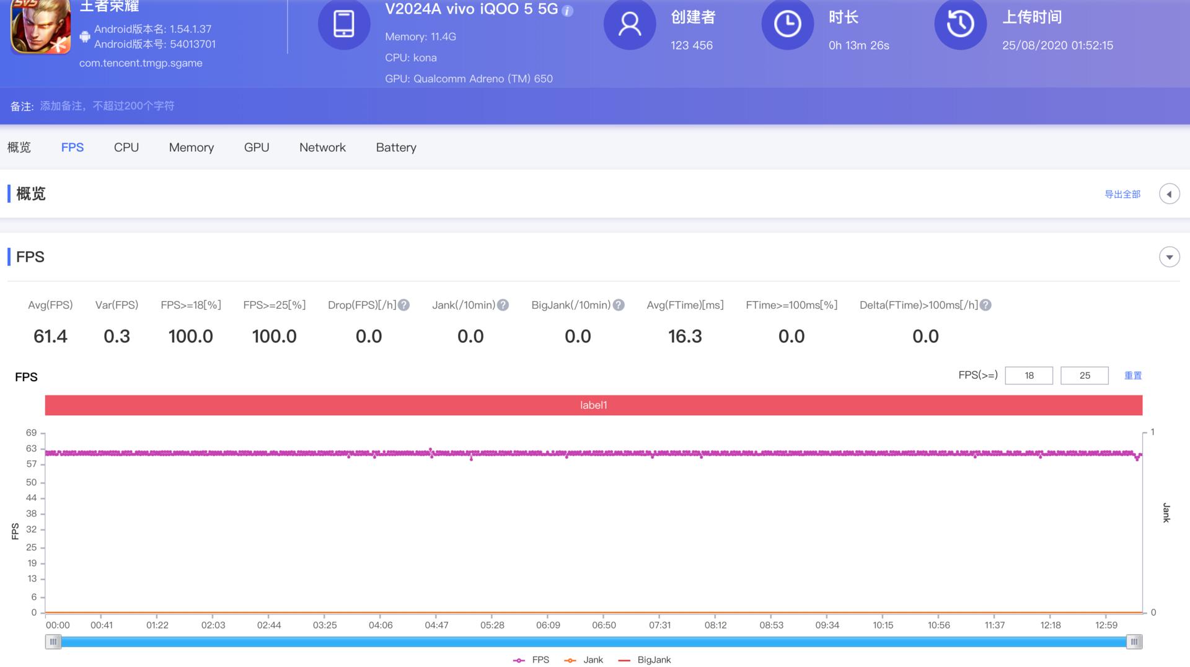Collapse the FPS section with its arrow button
The width and height of the screenshot is (1190, 667).
[x=1170, y=257]
